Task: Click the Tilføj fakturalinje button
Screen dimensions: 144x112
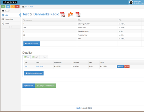Action: coord(32,44)
